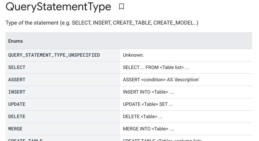Select the INSERT enum name cell

point(17,92)
